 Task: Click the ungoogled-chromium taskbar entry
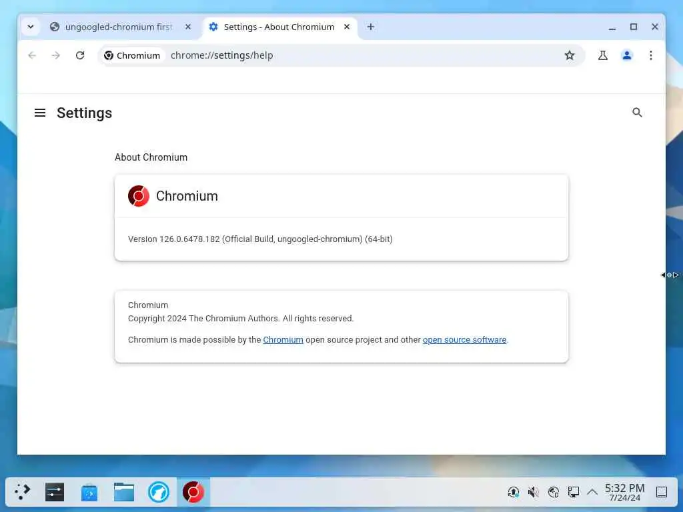(193, 492)
